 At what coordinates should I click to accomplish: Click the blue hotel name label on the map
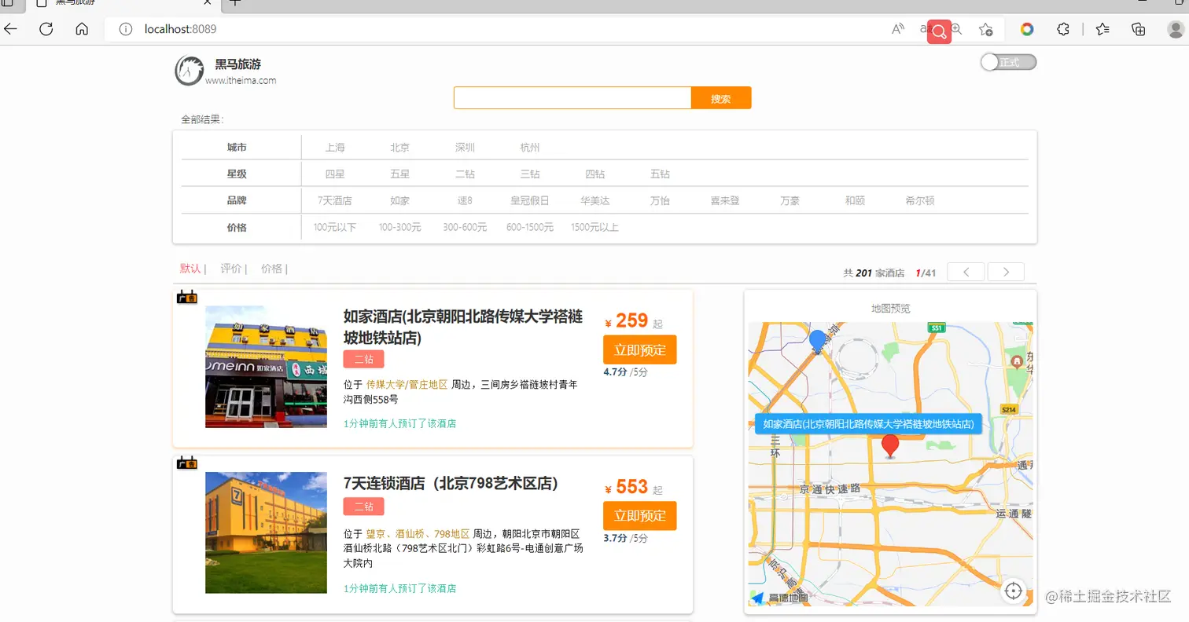click(x=869, y=424)
